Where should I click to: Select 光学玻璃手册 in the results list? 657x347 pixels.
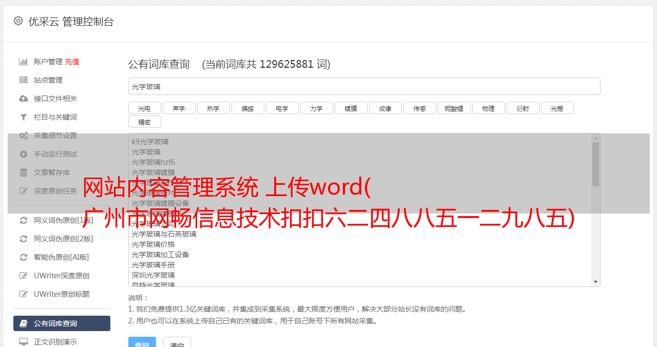(x=153, y=265)
